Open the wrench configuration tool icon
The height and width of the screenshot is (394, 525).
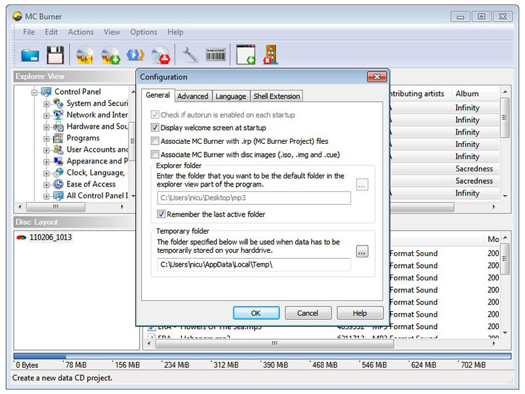pos(190,55)
